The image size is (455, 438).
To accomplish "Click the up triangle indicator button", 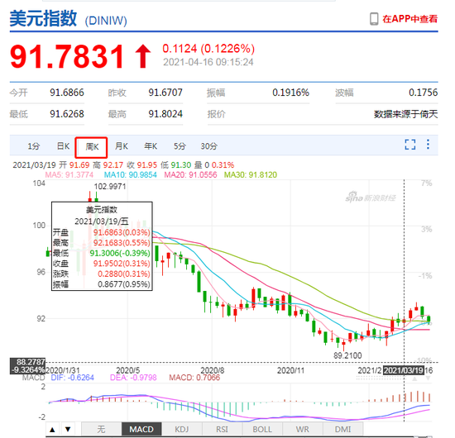I will [52, 429].
